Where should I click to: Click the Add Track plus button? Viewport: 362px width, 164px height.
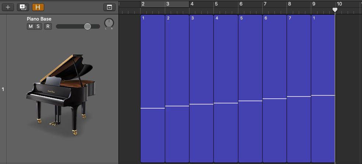(8, 7)
